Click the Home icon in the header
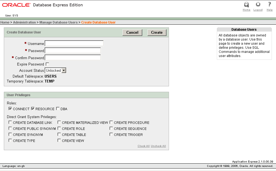The height and width of the screenshot is (171, 276). (x=247, y=4)
